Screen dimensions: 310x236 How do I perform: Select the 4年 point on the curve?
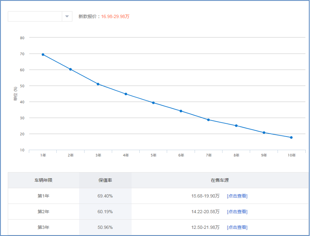126,94
